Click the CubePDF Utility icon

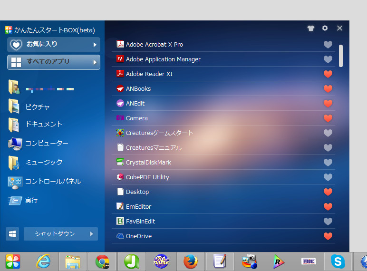tap(120, 177)
